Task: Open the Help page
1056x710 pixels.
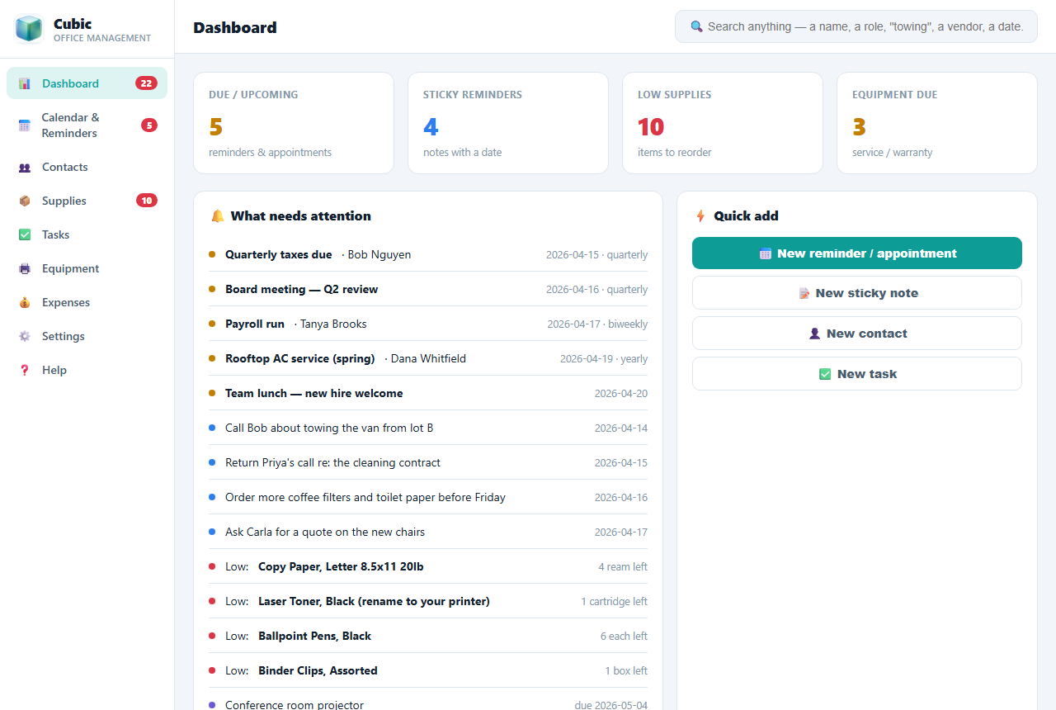Action: click(x=87, y=370)
